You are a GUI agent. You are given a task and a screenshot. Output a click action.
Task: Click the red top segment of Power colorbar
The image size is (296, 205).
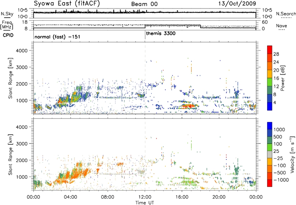(x=270, y=50)
